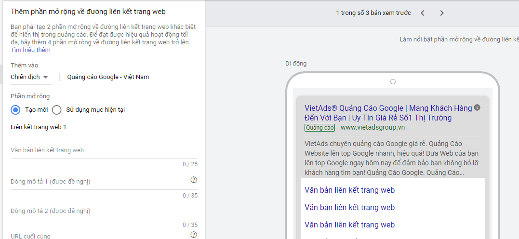This screenshot has height=239, width=519.
Task: Click the Quảng cáo Google - Việt Nam campaign name
Action: tap(108, 77)
